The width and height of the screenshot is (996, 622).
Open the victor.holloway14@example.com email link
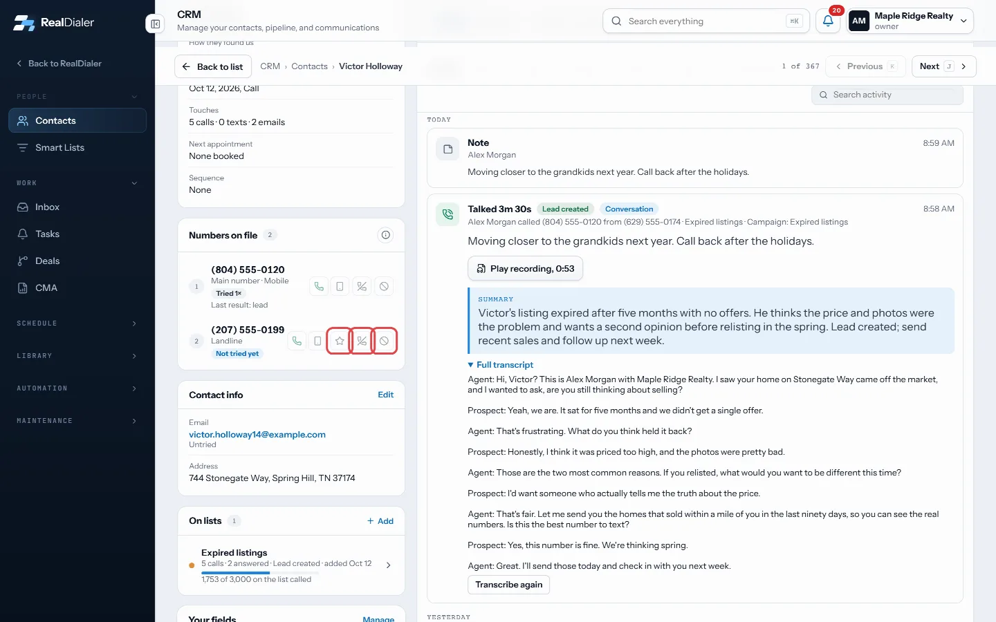coord(257,435)
